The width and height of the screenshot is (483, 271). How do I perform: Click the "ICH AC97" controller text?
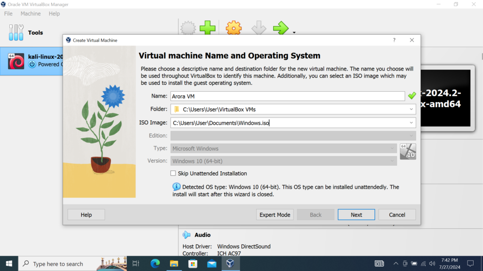click(229, 254)
